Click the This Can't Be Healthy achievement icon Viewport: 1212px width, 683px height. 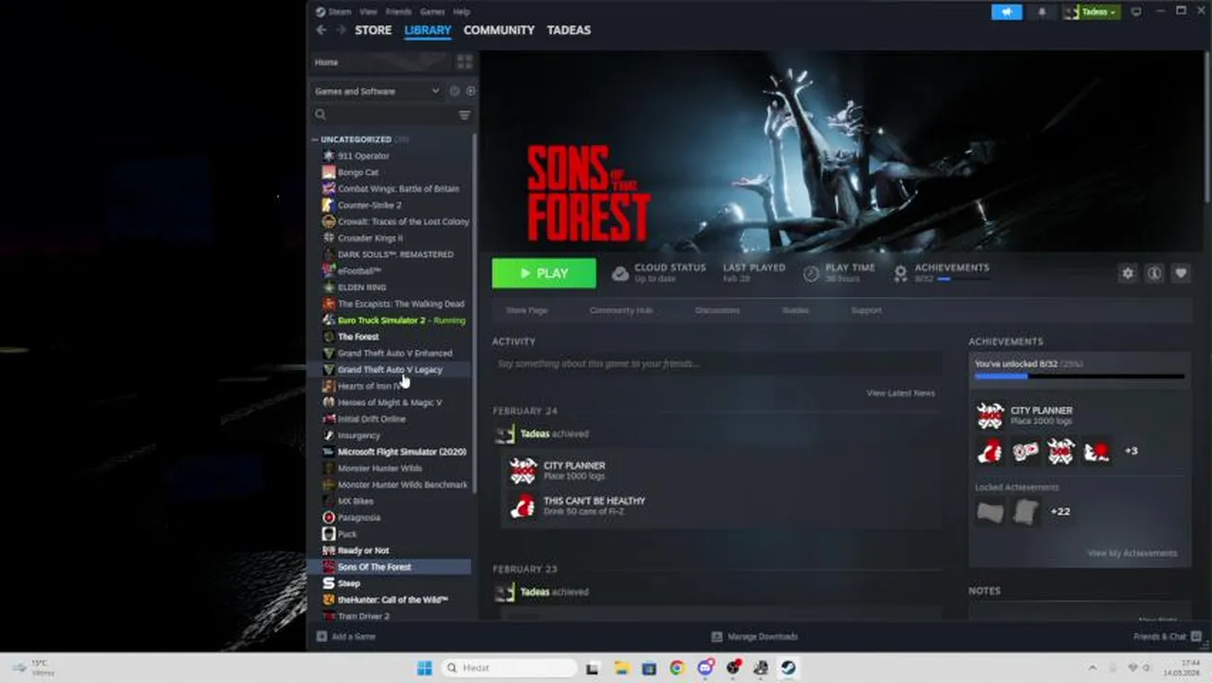click(523, 507)
